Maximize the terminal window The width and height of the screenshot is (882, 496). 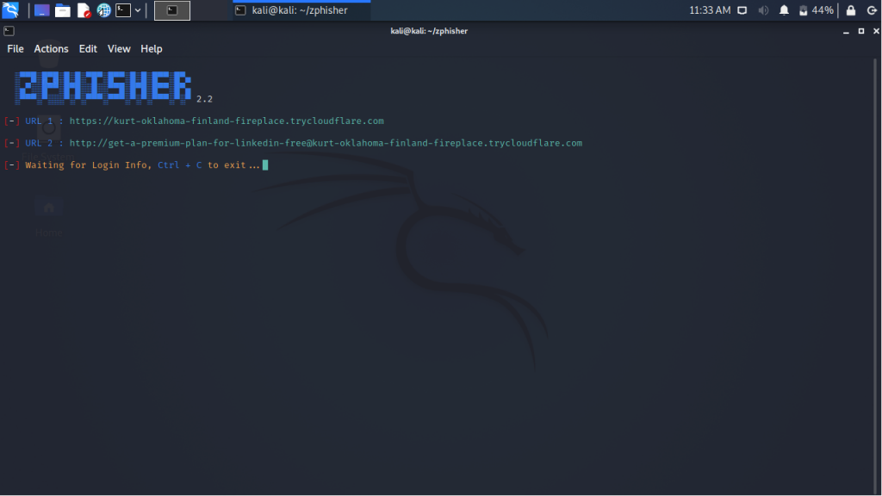pyautogui.click(x=861, y=32)
